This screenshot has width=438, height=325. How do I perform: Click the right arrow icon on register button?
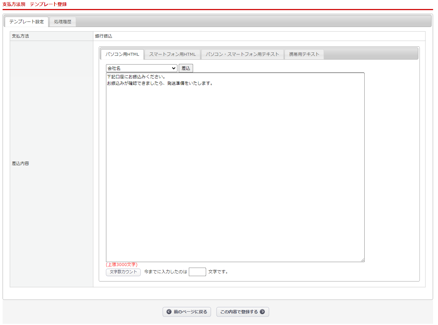click(262, 312)
